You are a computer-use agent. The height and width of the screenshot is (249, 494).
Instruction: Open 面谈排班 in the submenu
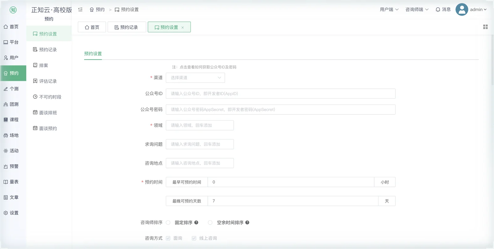pos(49,113)
